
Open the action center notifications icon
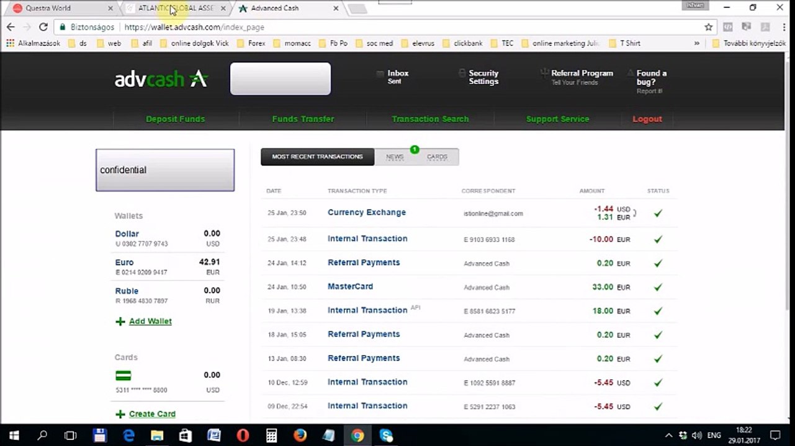pos(775,435)
